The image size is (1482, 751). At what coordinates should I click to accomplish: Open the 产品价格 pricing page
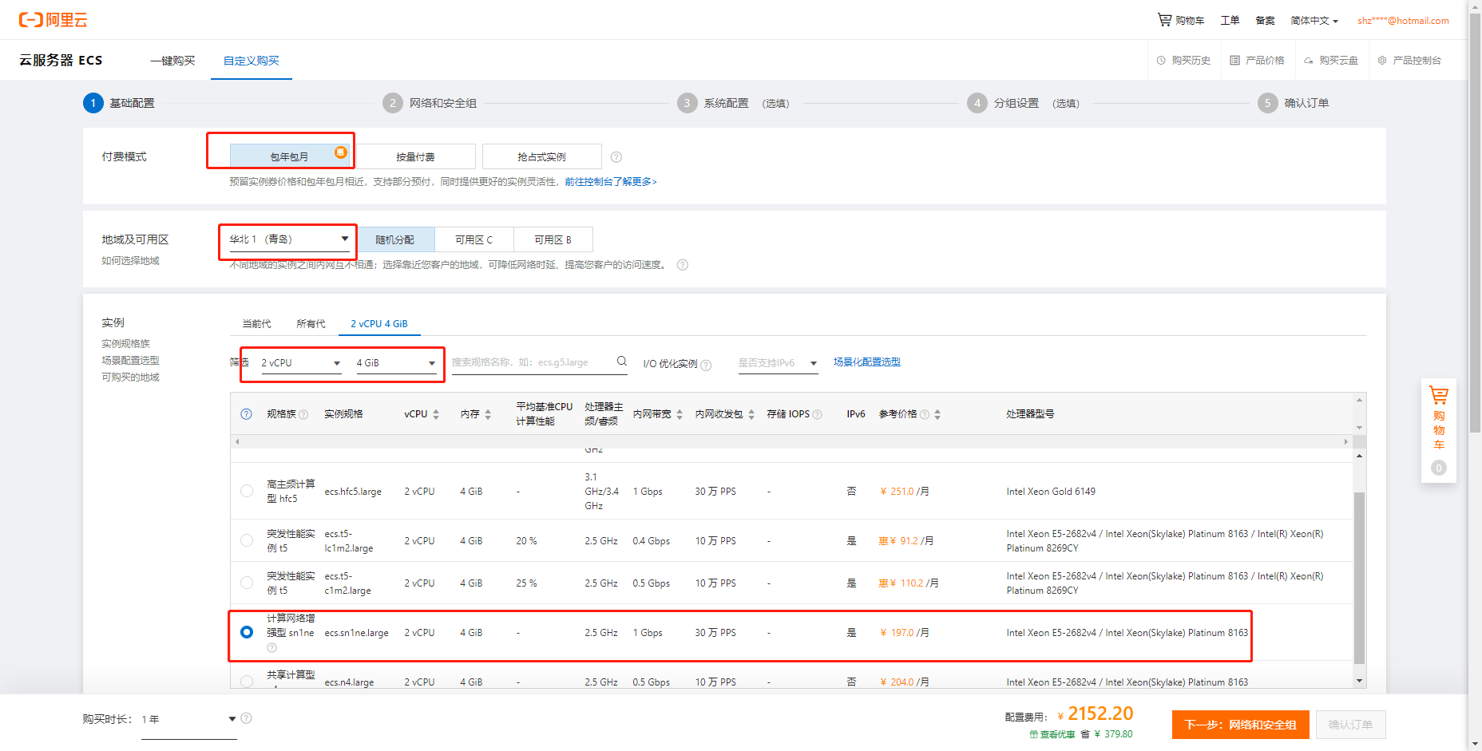tap(1257, 61)
